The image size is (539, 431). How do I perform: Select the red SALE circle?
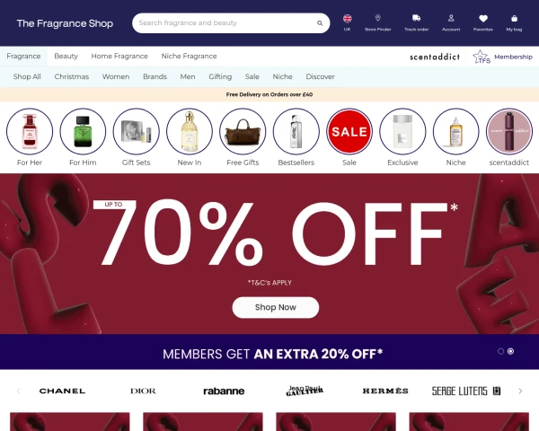tap(349, 131)
